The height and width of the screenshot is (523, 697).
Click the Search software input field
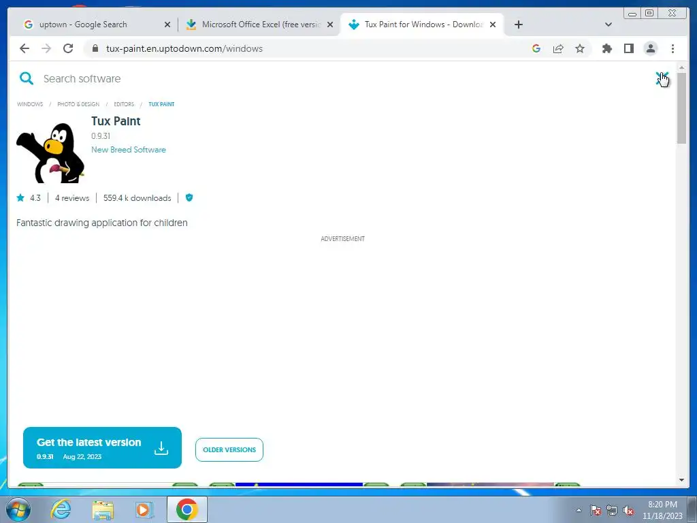click(82, 79)
